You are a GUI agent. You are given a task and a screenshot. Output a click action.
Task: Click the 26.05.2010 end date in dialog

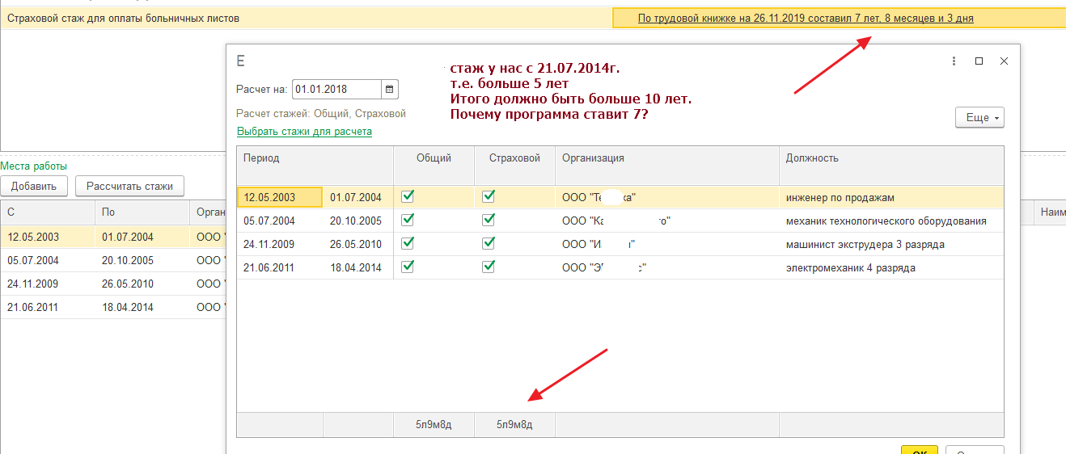[357, 244]
